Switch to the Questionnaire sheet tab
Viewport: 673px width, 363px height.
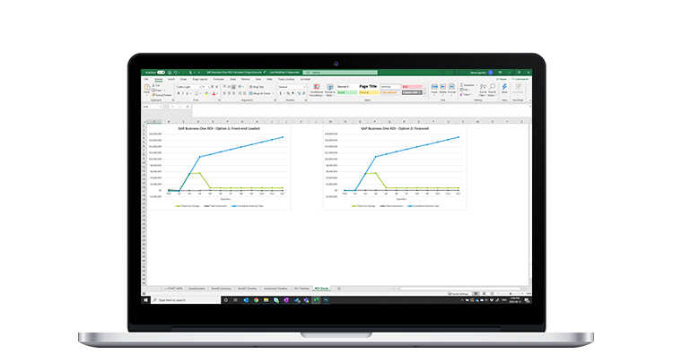[x=197, y=289]
